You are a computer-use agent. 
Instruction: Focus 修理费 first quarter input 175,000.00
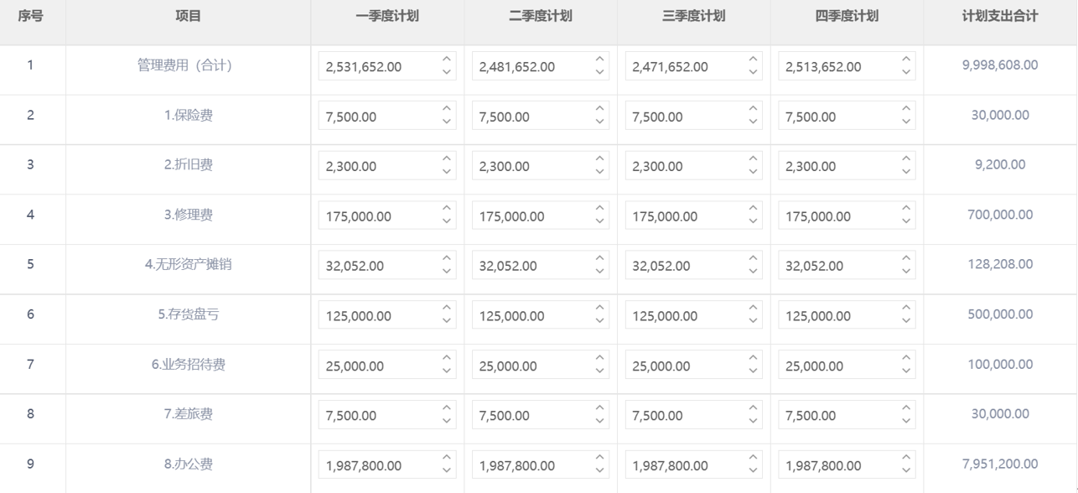pyautogui.click(x=387, y=215)
